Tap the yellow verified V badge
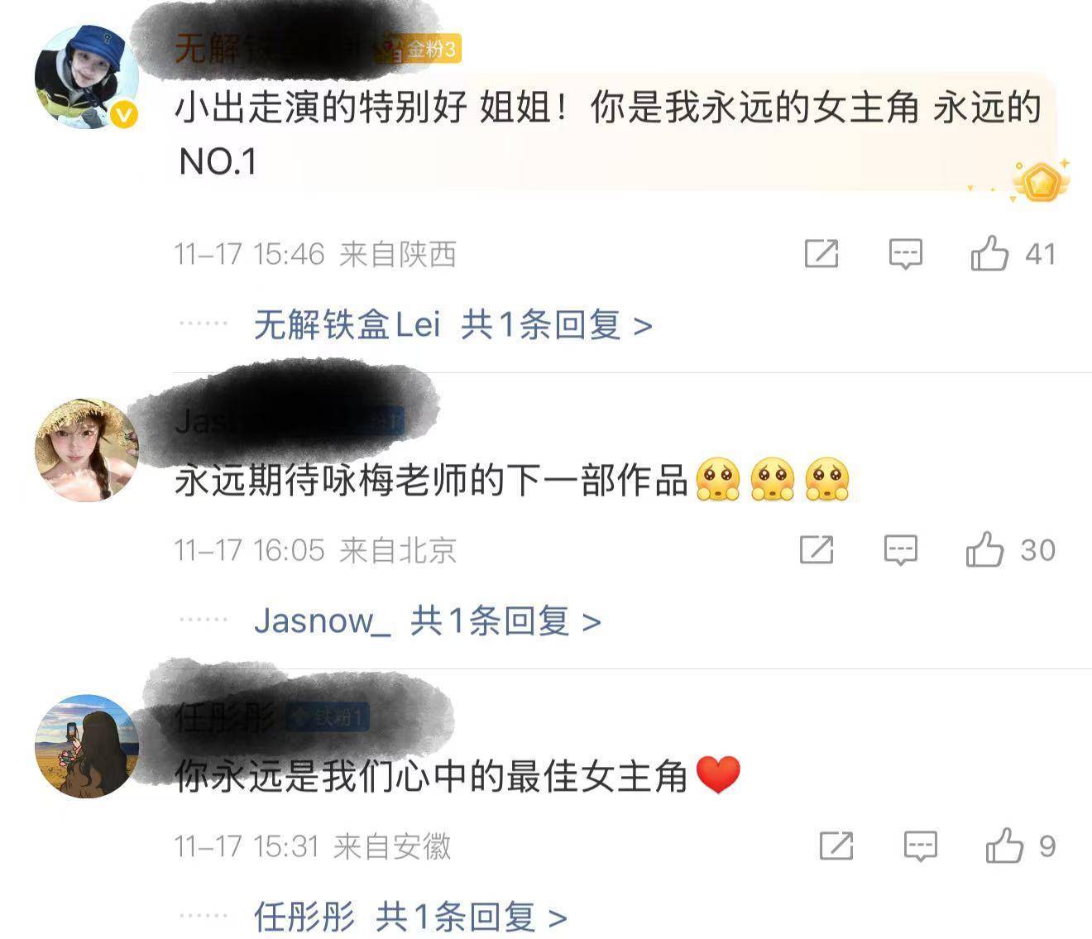The width and height of the screenshot is (1092, 939). pos(124,116)
